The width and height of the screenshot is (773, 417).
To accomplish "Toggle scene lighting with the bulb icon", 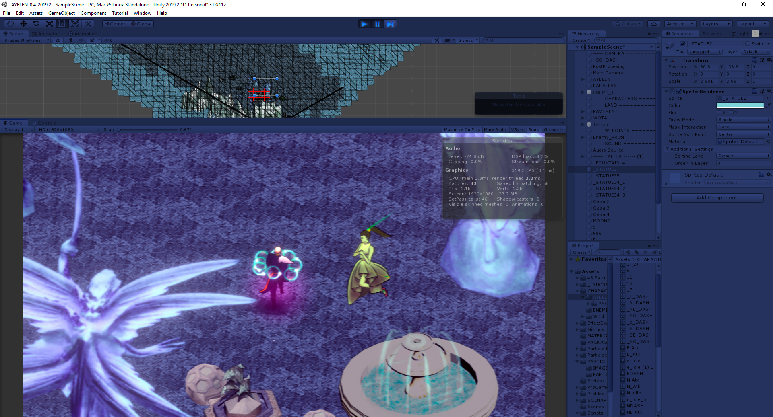I will (x=71, y=40).
